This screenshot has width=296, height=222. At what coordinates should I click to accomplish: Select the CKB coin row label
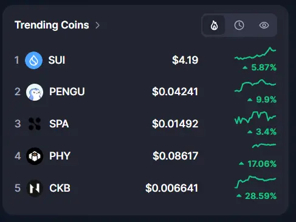tap(60, 188)
